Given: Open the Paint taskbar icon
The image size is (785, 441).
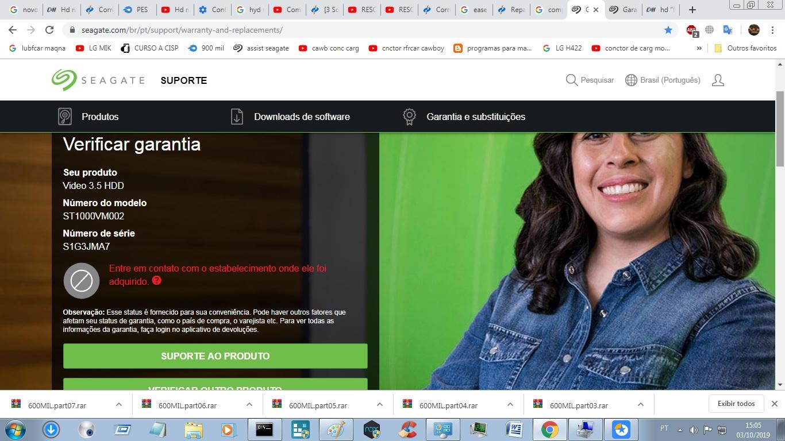Looking at the screenshot, I should (335, 429).
